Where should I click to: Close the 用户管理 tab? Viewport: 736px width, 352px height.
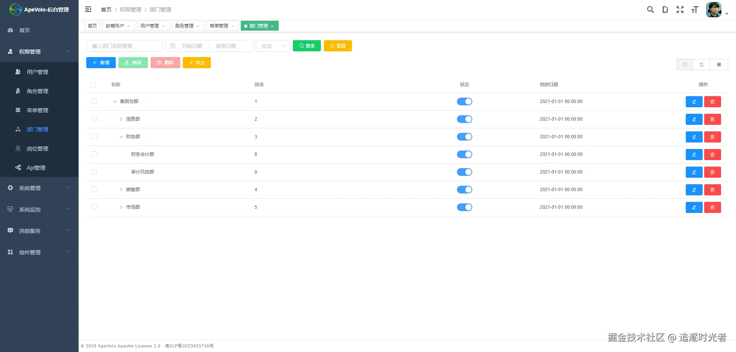[x=163, y=26]
